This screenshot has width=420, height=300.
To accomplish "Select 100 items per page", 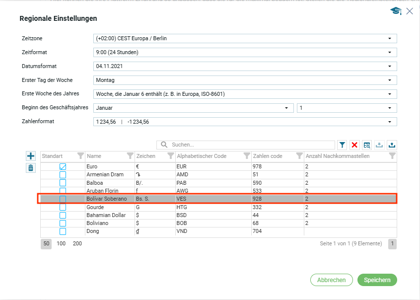I will point(61,243).
